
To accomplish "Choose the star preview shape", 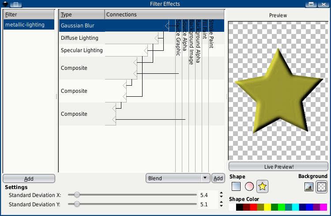I will 263,186.
